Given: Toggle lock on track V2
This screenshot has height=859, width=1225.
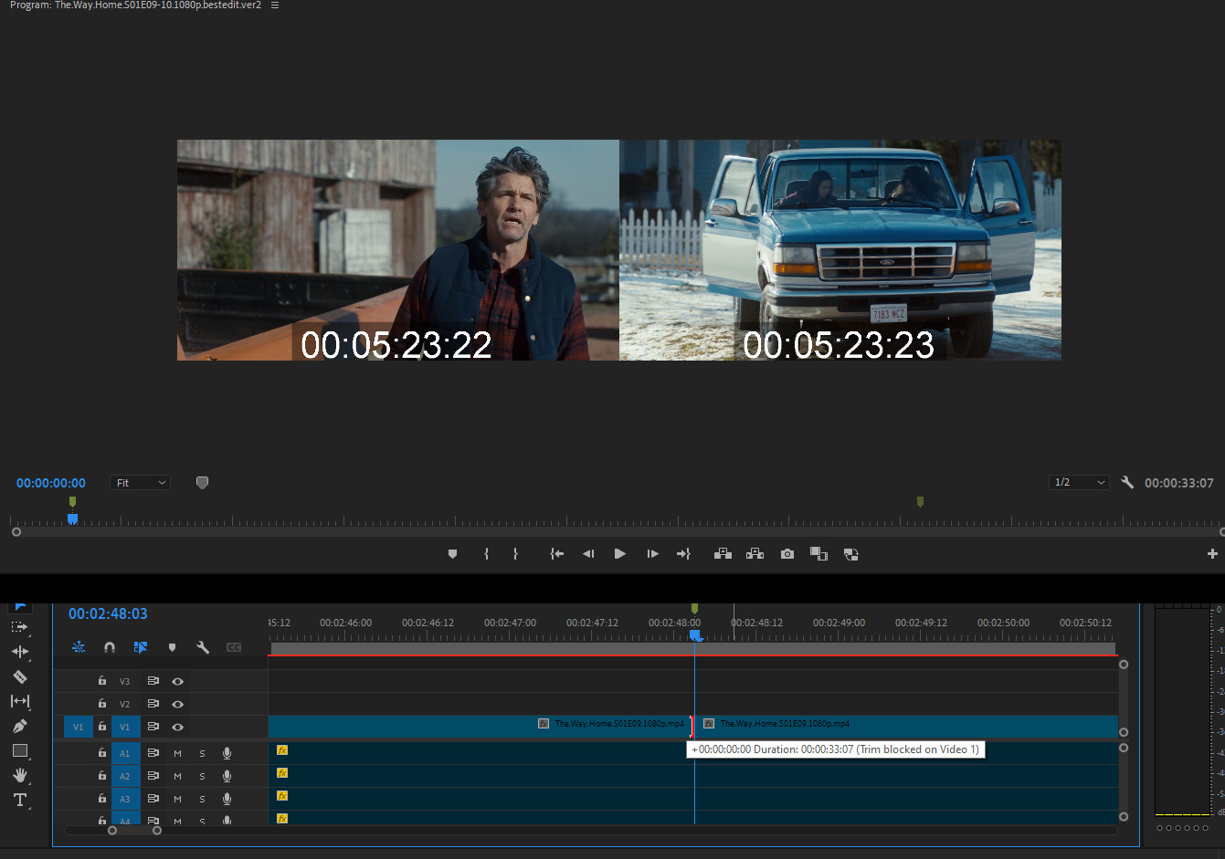Looking at the screenshot, I should coord(102,704).
